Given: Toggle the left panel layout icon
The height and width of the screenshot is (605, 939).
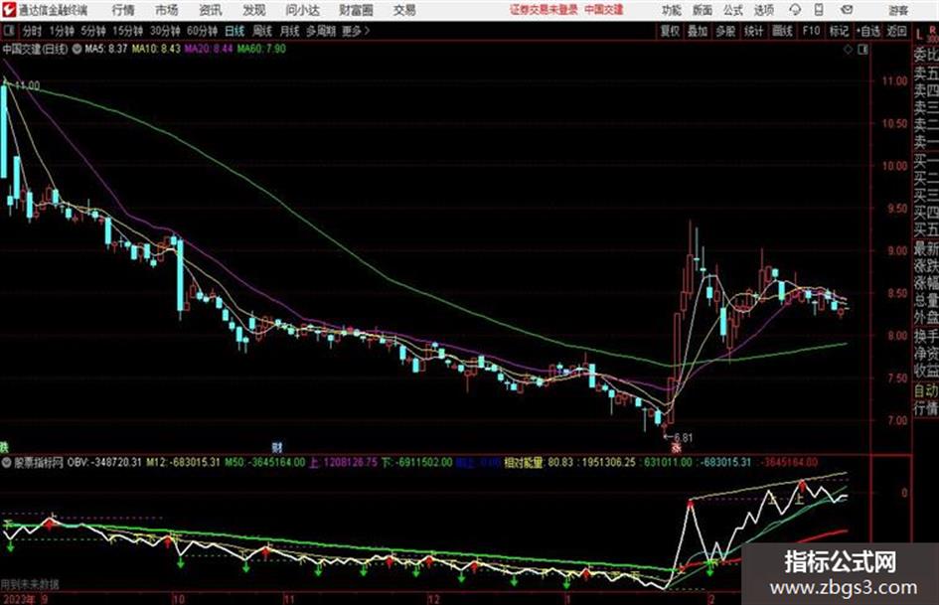Looking at the screenshot, I should (x=8, y=31).
